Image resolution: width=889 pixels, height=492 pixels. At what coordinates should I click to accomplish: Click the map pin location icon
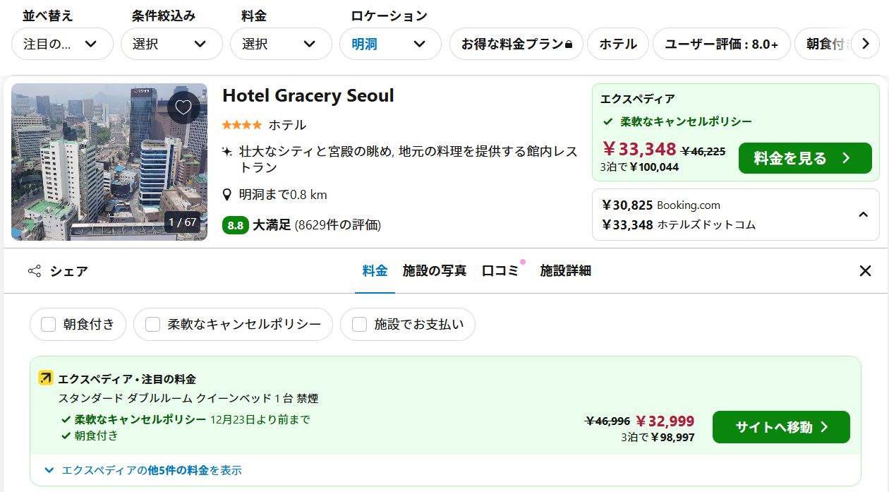click(227, 195)
